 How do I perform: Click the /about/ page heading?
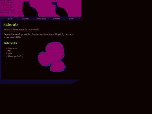coord(11,24)
